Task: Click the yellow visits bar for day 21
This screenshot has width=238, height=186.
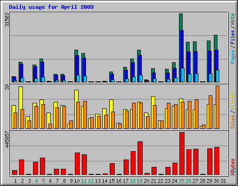Action: pyautogui.click(x=153, y=101)
